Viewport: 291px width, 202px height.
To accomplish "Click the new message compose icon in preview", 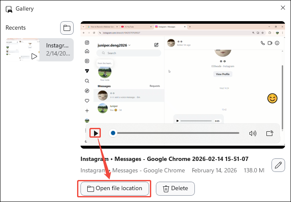I will [156, 45].
